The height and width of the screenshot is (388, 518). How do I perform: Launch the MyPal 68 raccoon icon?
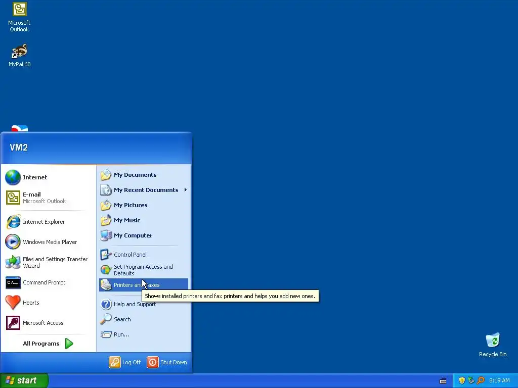pyautogui.click(x=19, y=51)
